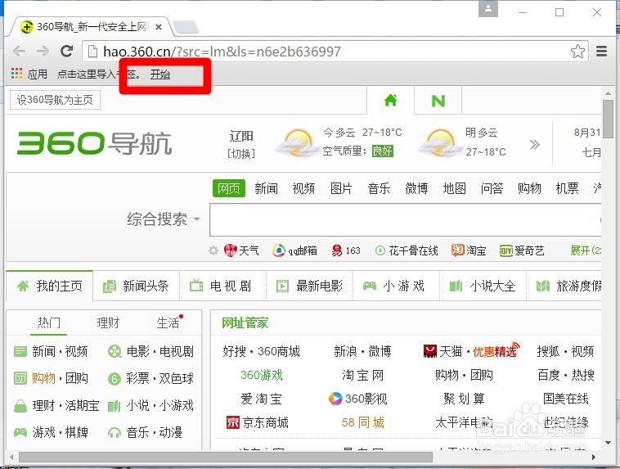Open 天气 quick link

241,250
